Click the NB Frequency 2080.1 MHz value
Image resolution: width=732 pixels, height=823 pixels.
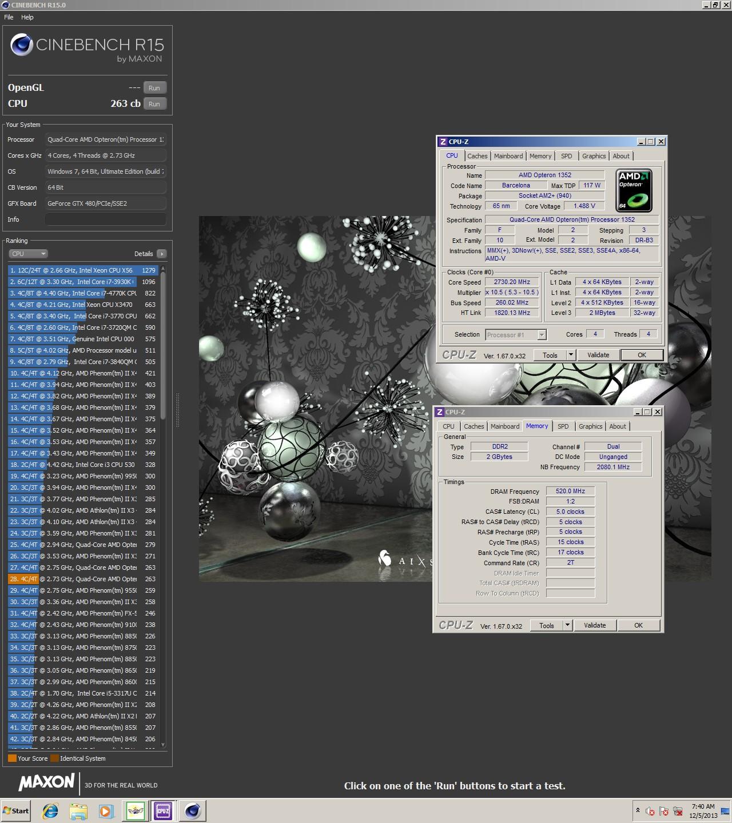[613, 467]
